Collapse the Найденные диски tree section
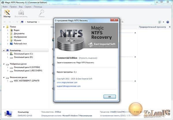The image size is (173, 120). tap(4, 64)
